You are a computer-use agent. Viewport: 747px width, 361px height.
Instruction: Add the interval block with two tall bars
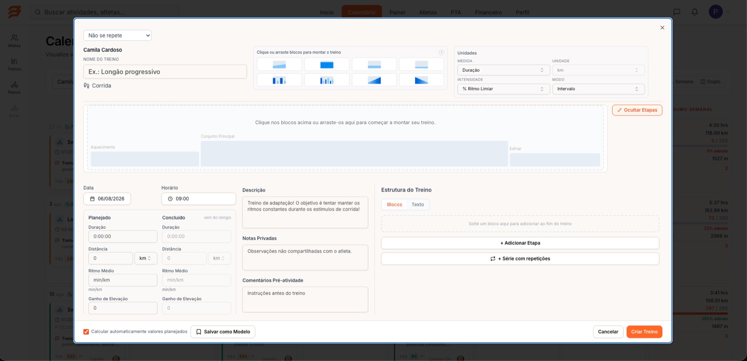tap(279, 80)
